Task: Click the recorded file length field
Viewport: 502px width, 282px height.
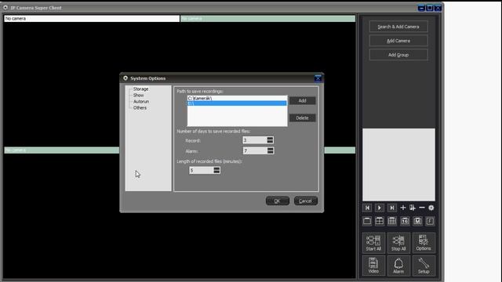Action: click(201, 171)
